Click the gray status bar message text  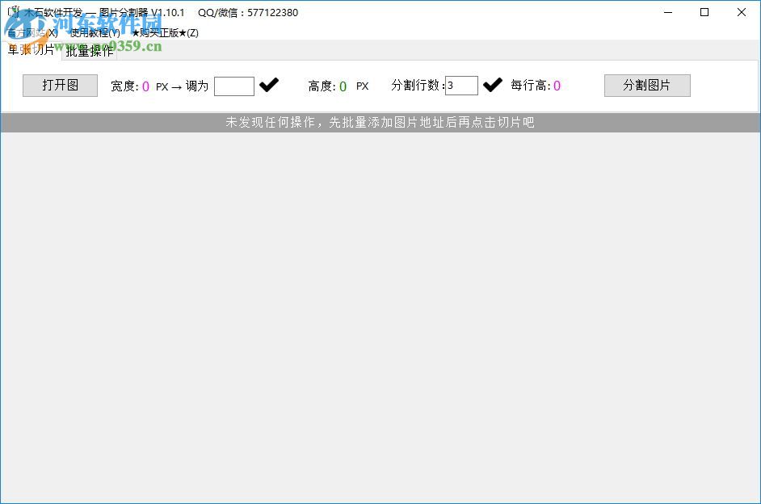click(380, 122)
